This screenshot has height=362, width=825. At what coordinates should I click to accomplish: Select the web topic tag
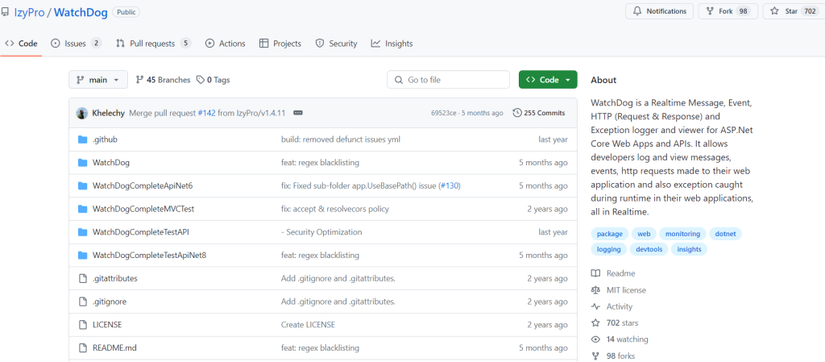pyautogui.click(x=644, y=234)
